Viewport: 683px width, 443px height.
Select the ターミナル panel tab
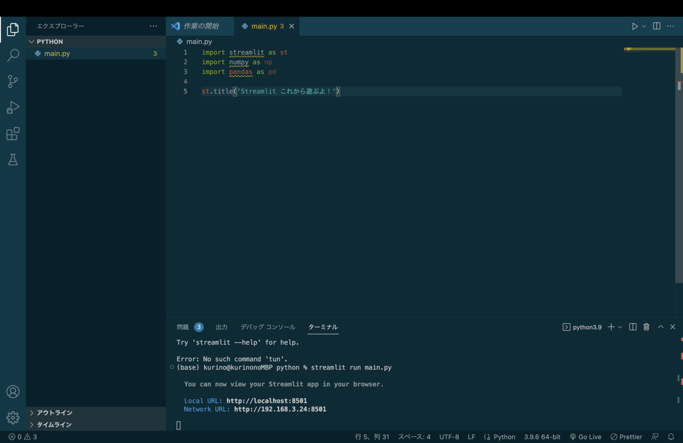(x=323, y=327)
